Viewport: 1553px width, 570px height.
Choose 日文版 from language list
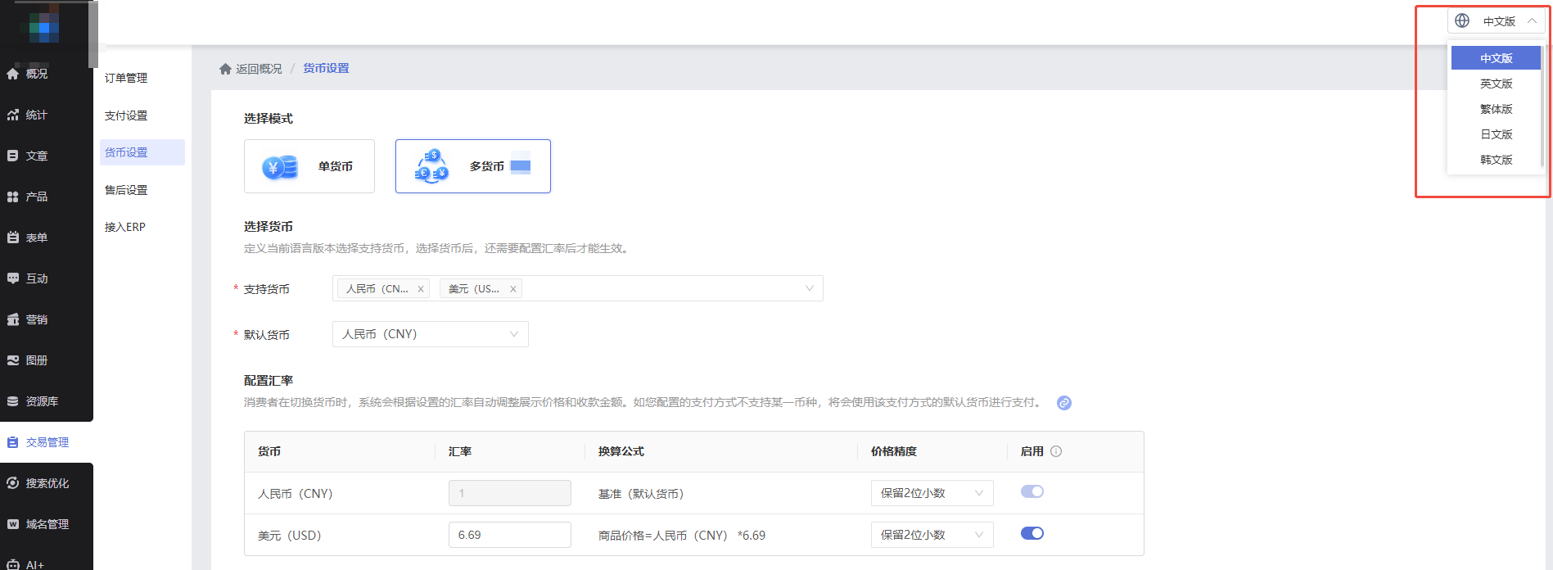click(x=1497, y=134)
